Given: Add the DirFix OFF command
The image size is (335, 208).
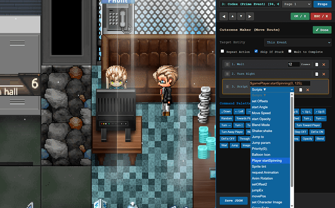Looking at the screenshot, I should tap(228, 139).
